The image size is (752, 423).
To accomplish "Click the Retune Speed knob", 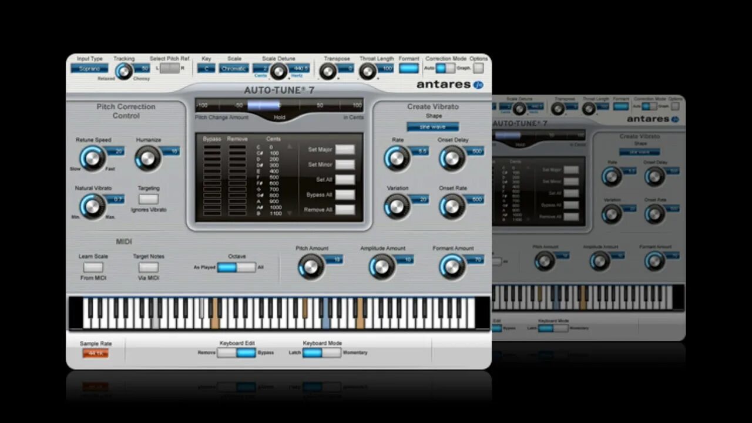I will [92, 159].
